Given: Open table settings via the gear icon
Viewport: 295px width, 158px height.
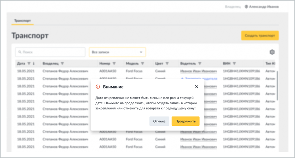Looking at the screenshot, I should pyautogui.click(x=272, y=52).
